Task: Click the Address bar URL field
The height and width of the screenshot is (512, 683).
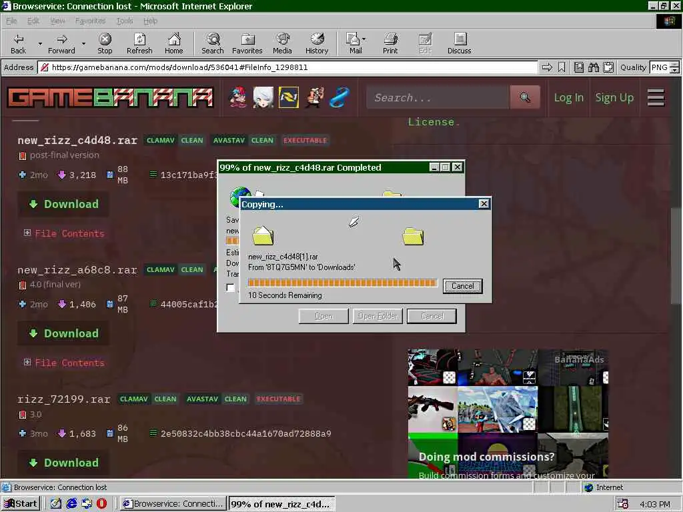Action: (x=288, y=67)
